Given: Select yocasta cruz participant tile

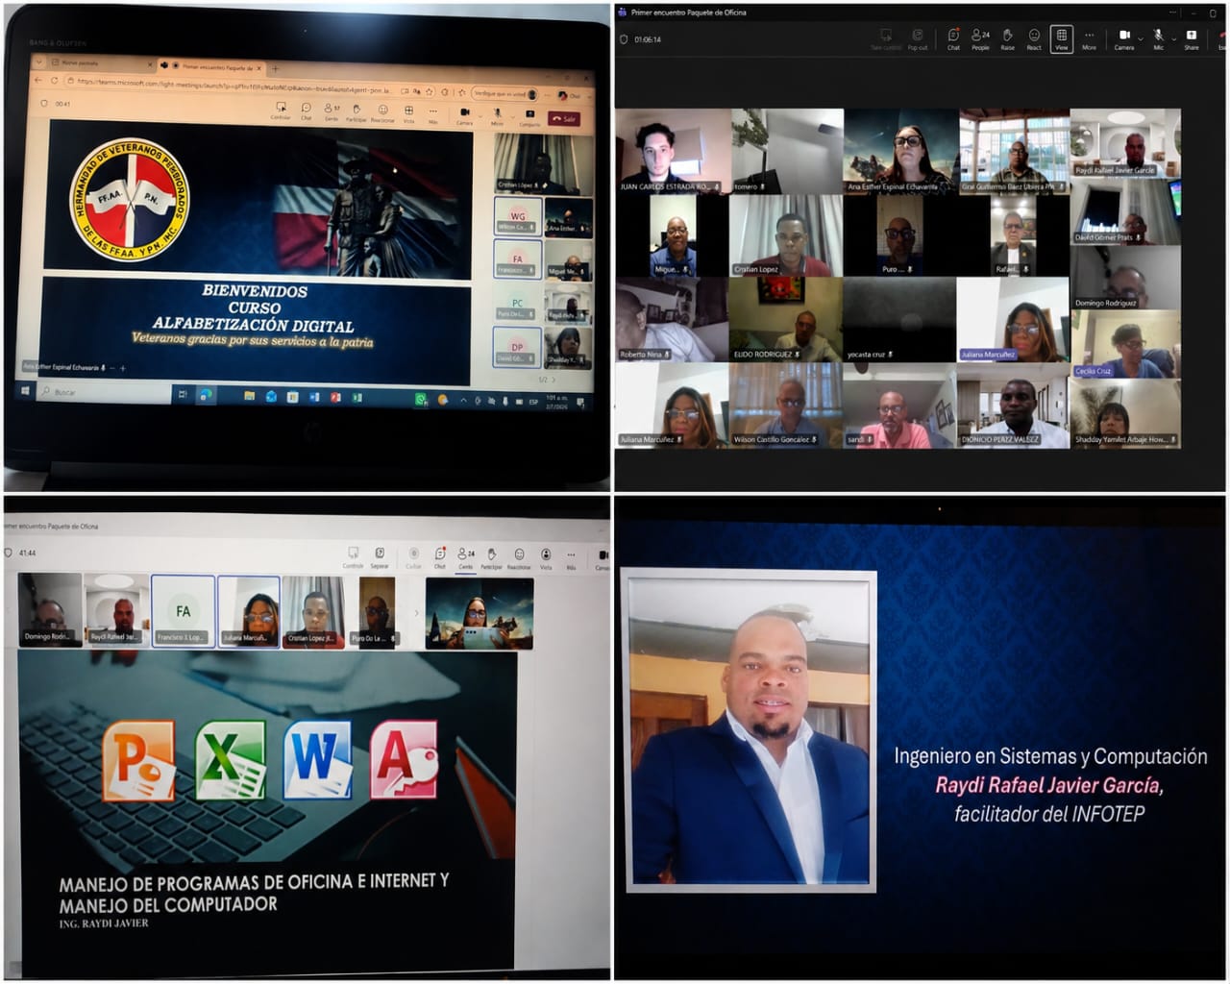Looking at the screenshot, I should coord(900,320).
